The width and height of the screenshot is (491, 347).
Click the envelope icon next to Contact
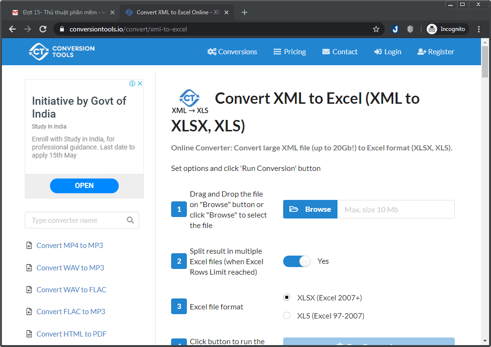[326, 51]
